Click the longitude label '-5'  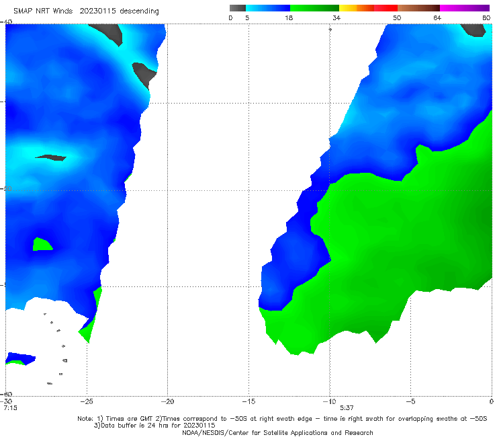coord(410,401)
